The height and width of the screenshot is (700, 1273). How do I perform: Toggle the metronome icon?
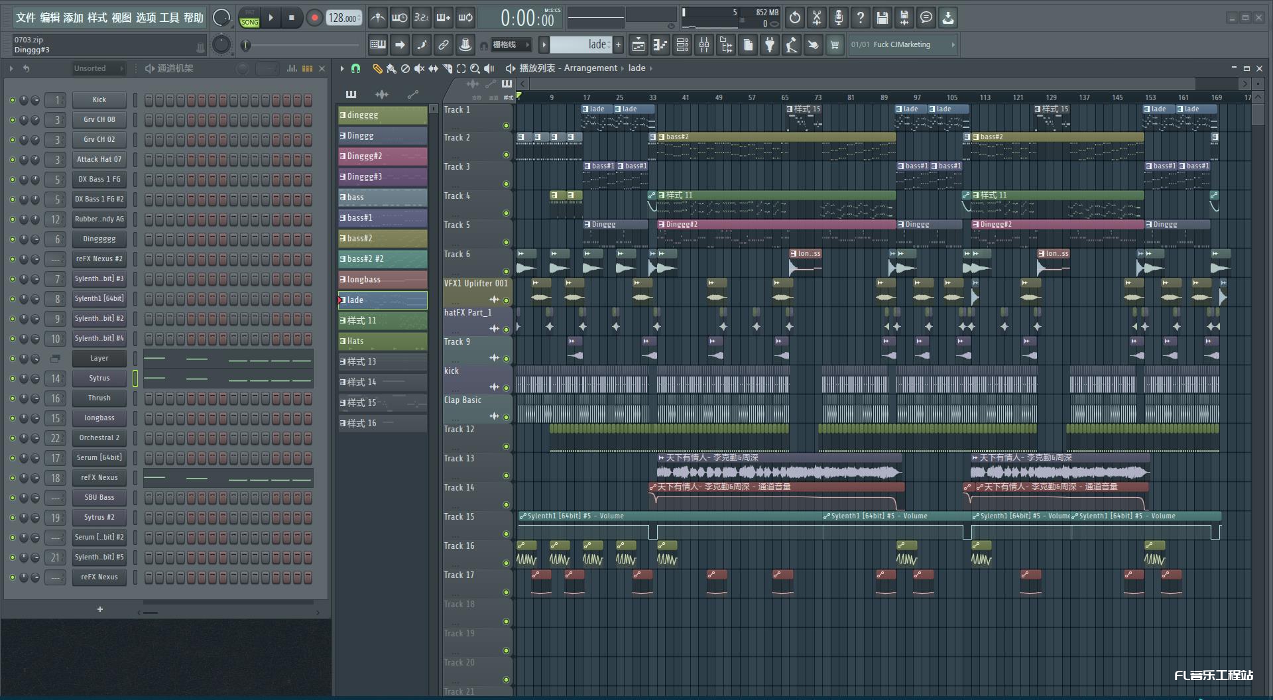tap(378, 18)
